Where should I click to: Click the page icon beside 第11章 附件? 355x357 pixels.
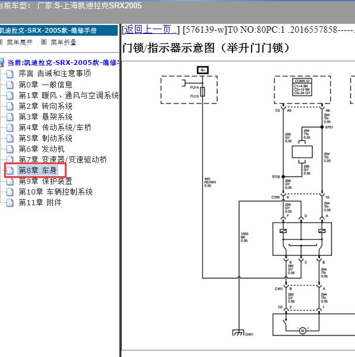pos(10,203)
